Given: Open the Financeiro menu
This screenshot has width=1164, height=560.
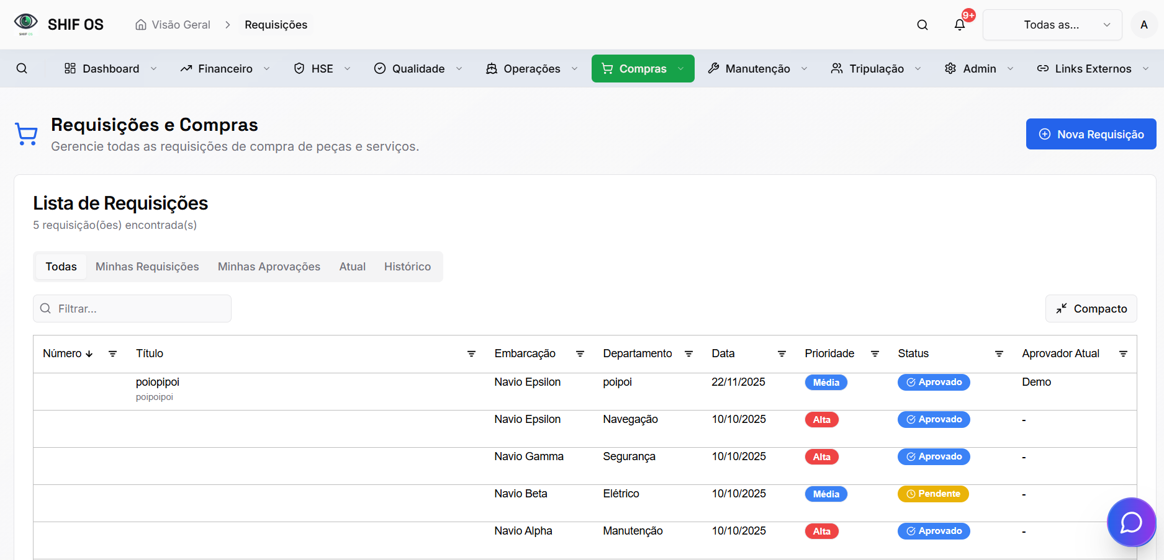Looking at the screenshot, I should 225,68.
